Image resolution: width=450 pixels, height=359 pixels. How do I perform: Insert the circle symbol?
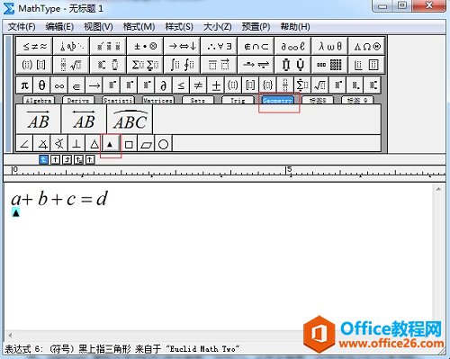point(164,144)
